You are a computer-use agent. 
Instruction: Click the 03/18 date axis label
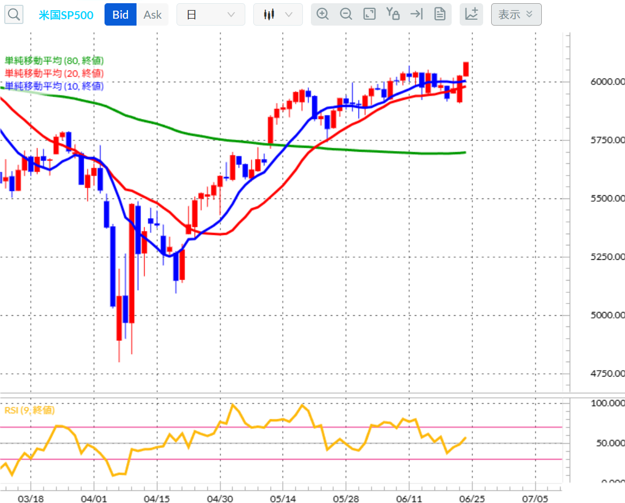point(31,499)
